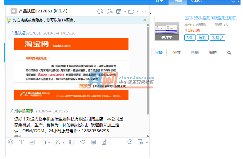This screenshot has height=159, width=243.
Task: Click the 发送 send link button
Action: (x=218, y=38)
